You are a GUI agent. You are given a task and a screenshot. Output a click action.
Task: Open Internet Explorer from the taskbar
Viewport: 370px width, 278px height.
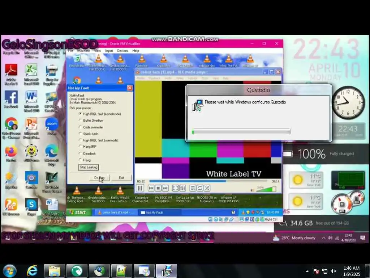coord(32,271)
